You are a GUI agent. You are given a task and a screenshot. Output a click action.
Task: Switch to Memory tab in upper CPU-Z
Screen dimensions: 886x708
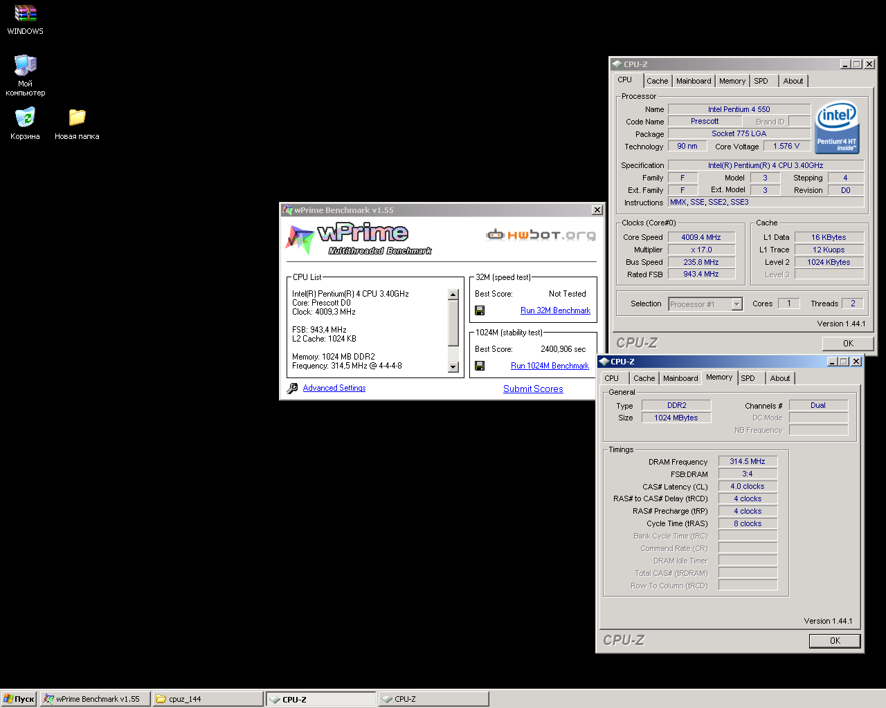pyautogui.click(x=732, y=81)
